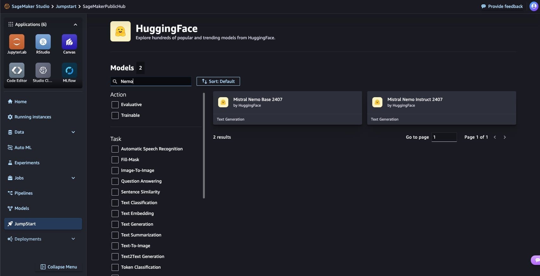The image size is (540, 276).
Task: Open the chat bubble widget icon
Action: pos(536,260)
